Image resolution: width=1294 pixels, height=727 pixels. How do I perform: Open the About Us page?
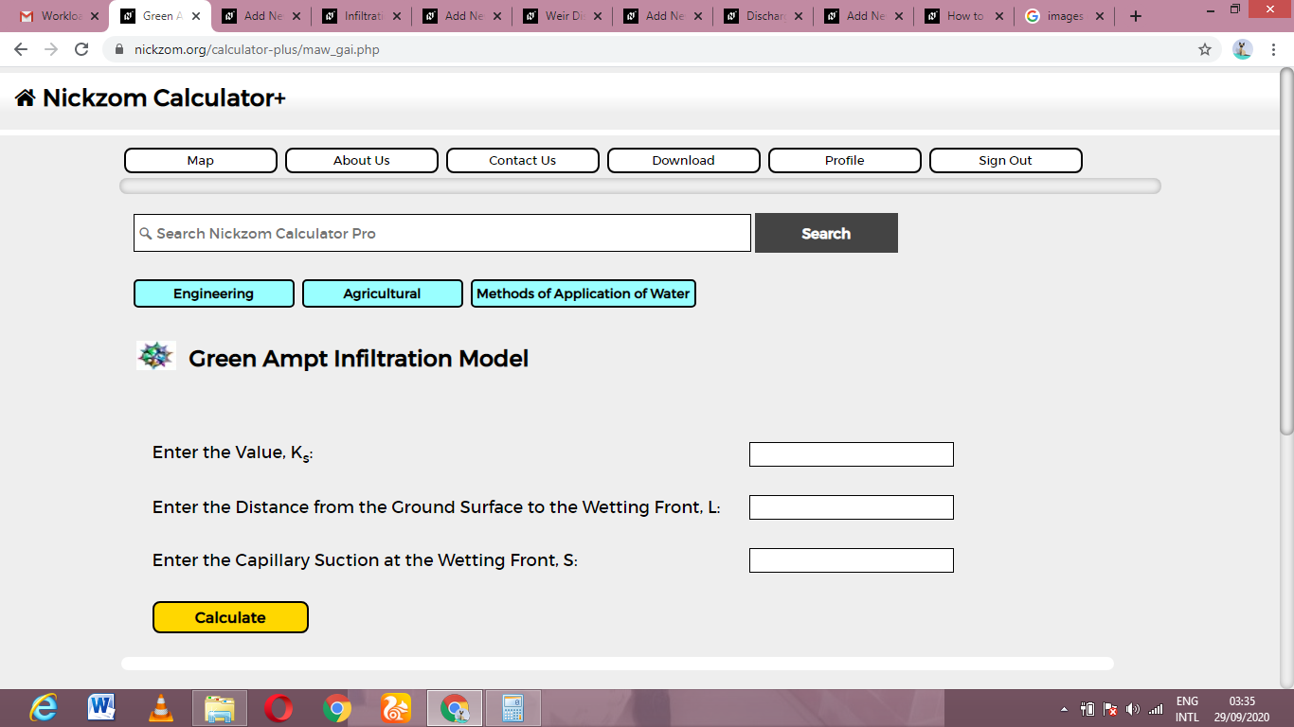362,160
